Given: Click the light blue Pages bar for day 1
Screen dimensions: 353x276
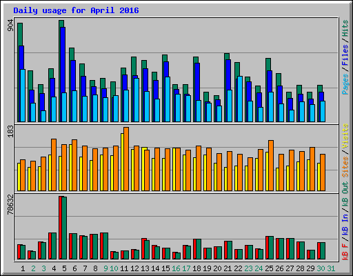Looking at the screenshot, I should pyautogui.click(x=23, y=95).
